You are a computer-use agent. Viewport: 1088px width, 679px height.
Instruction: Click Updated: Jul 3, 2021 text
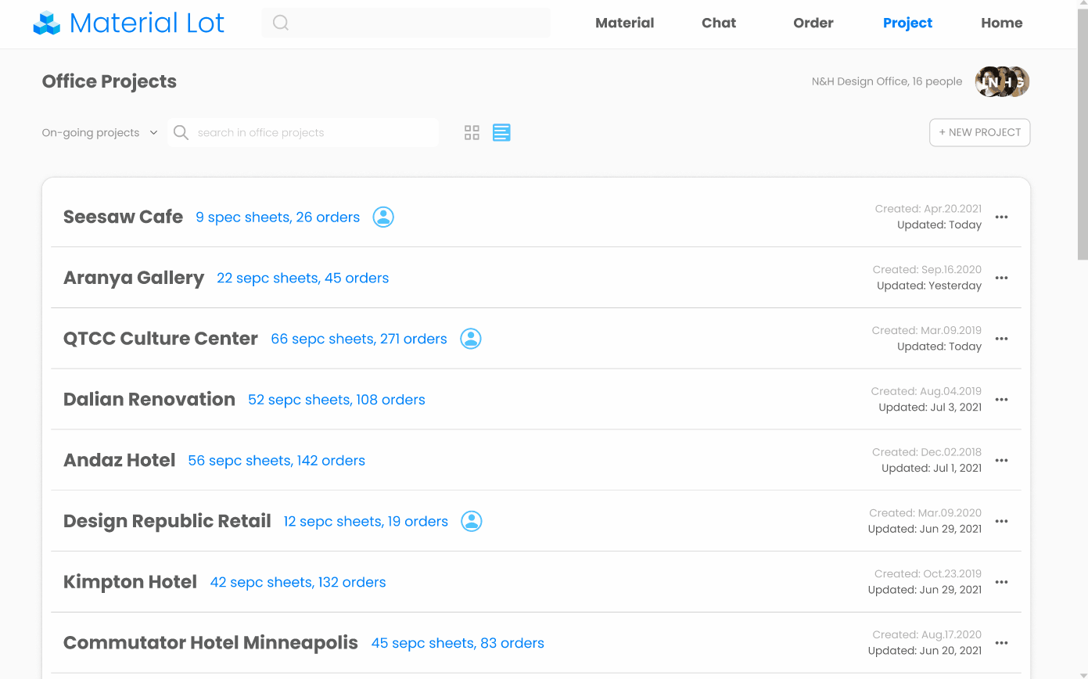click(930, 408)
